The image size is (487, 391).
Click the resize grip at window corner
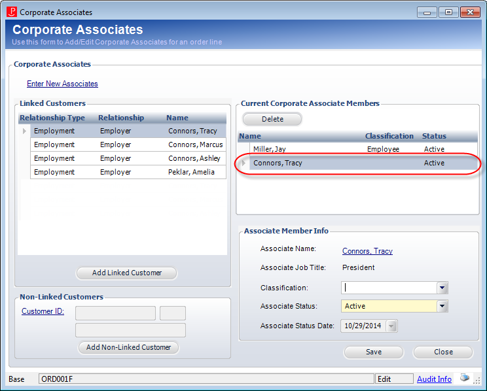coord(477,380)
